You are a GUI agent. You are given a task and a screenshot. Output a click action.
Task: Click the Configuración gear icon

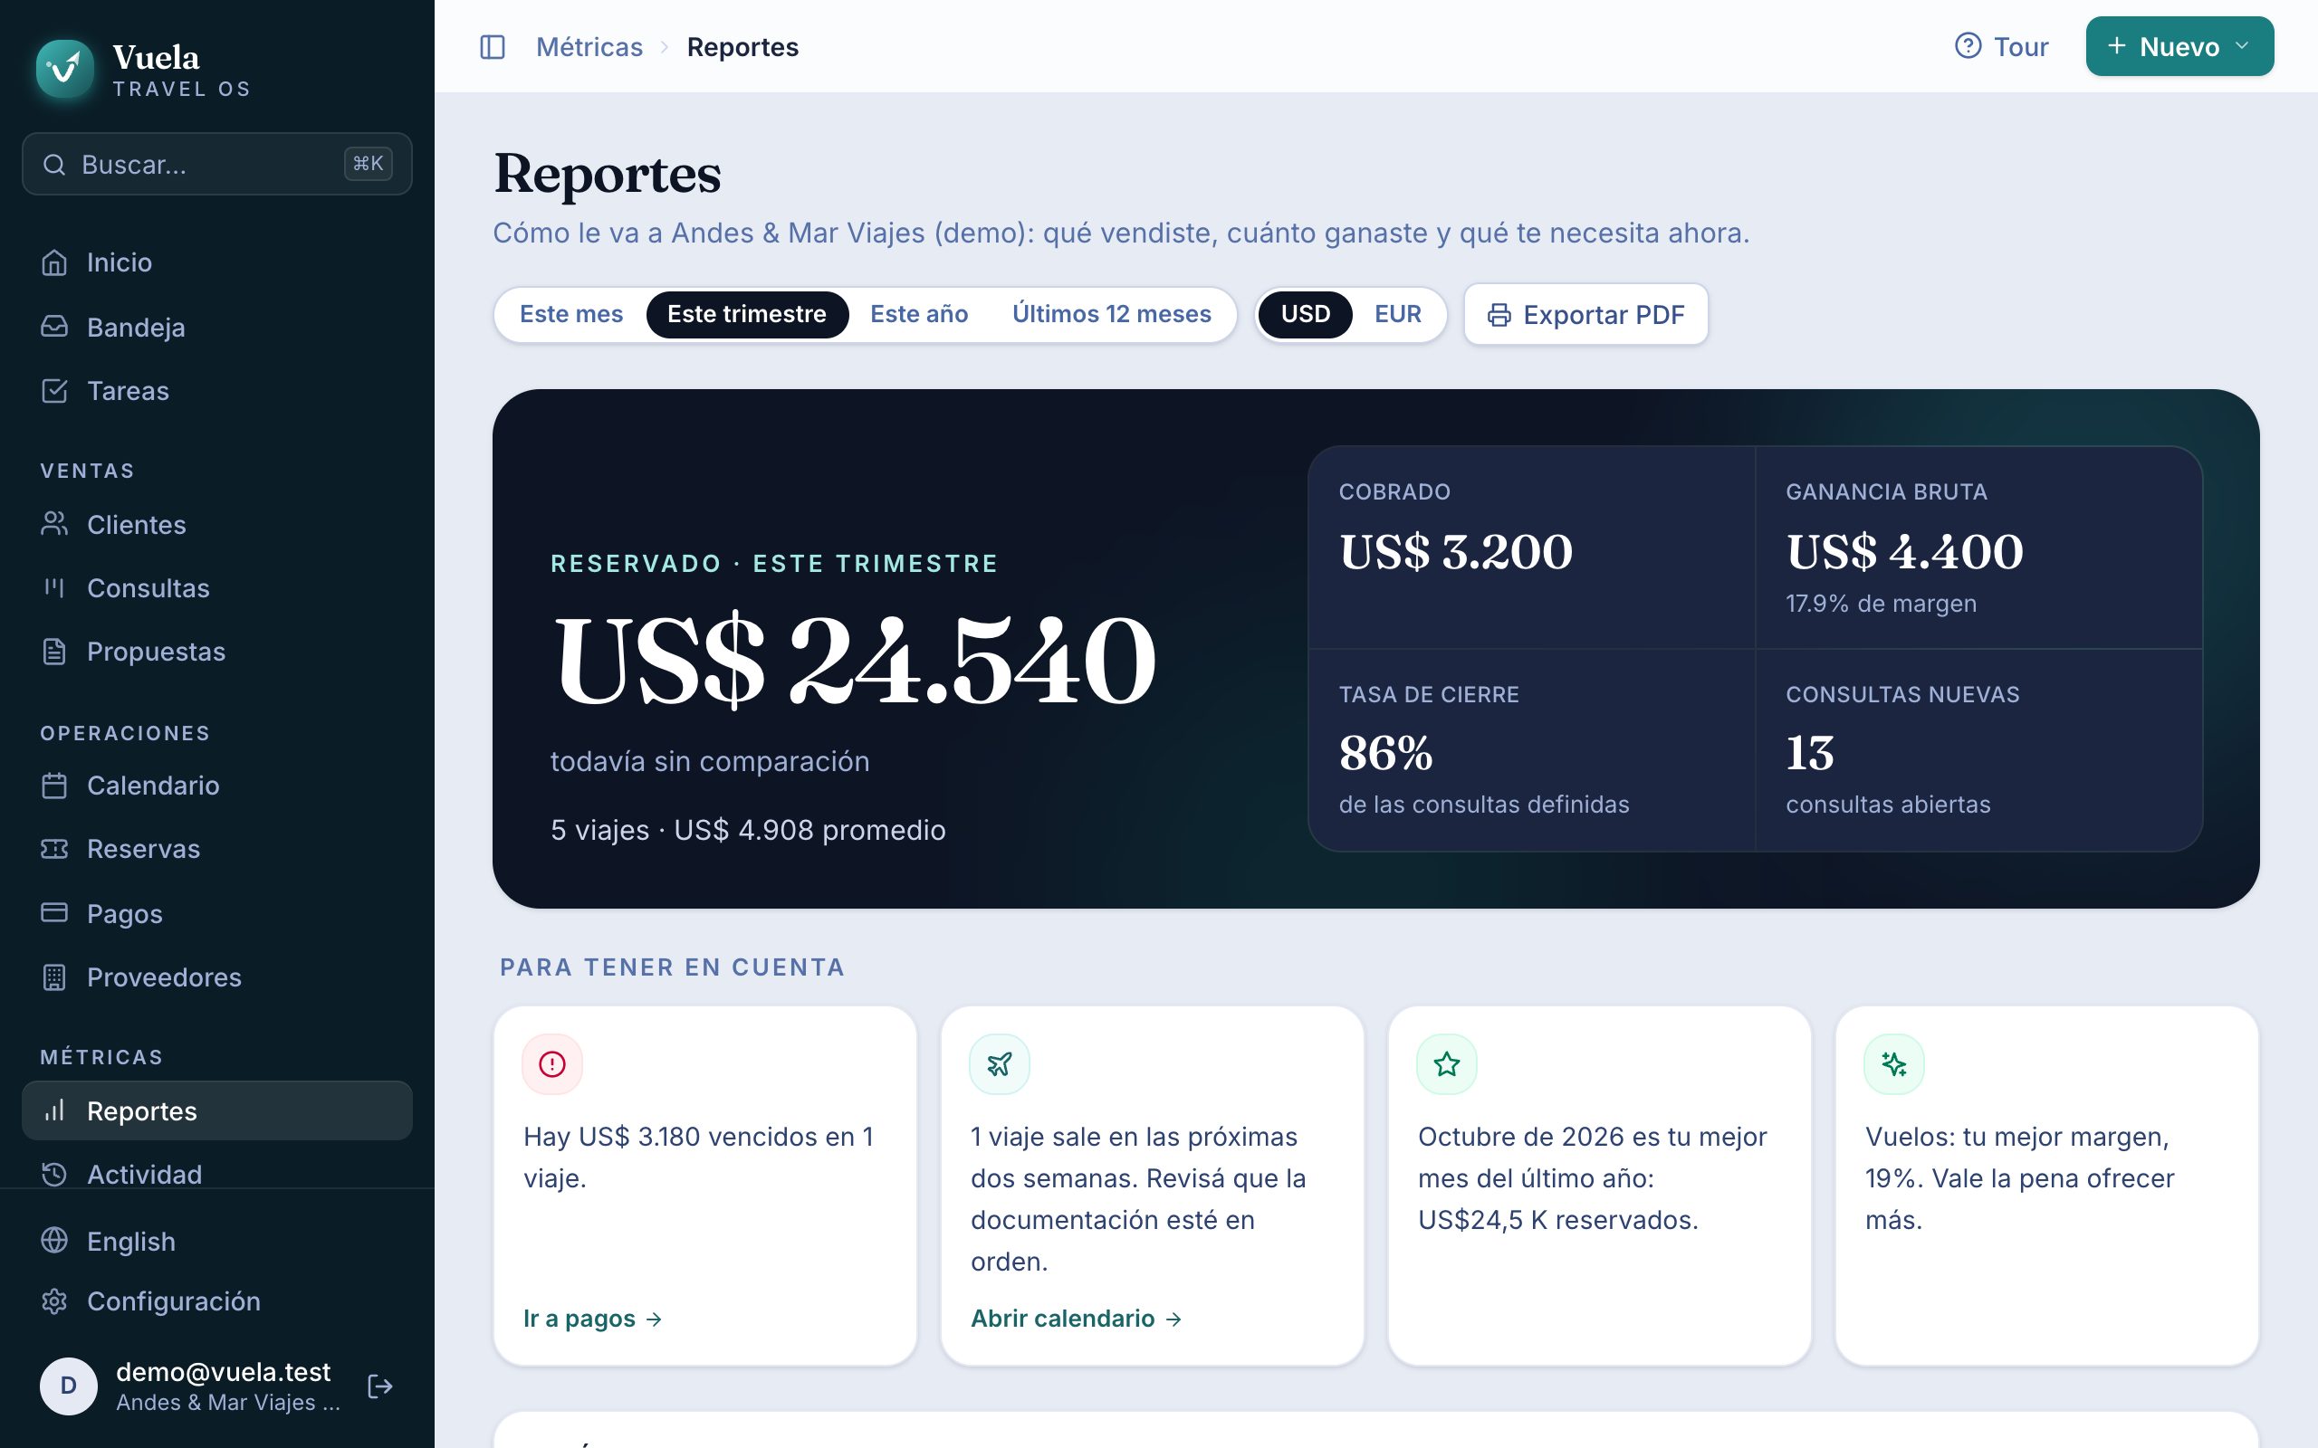coord(54,1301)
